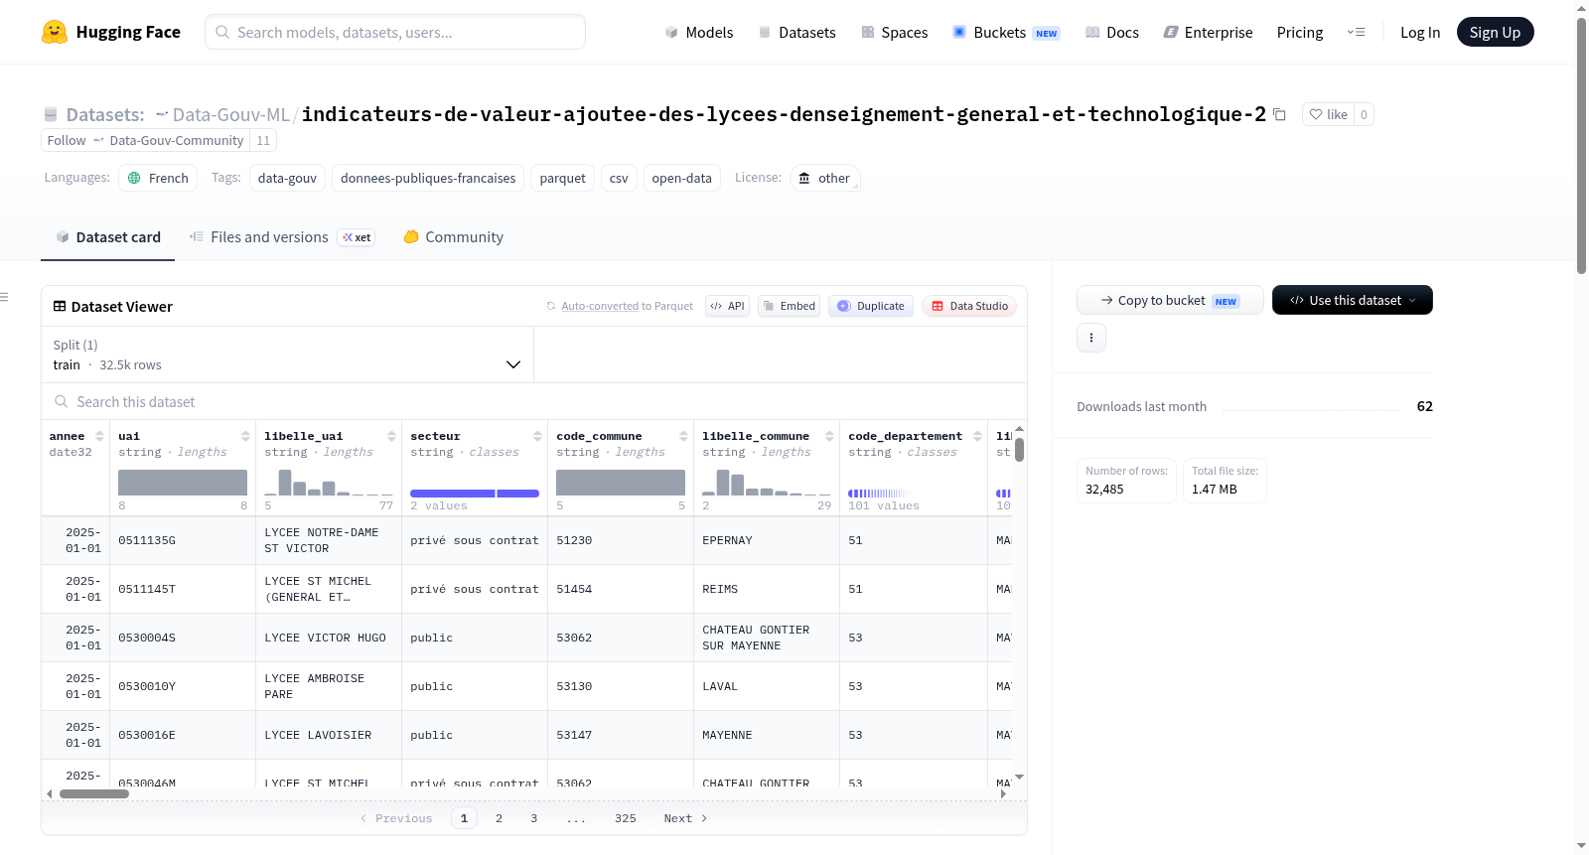Click the Datasets breadcrumb label
The height and width of the screenshot is (855, 1589).
pos(105,114)
